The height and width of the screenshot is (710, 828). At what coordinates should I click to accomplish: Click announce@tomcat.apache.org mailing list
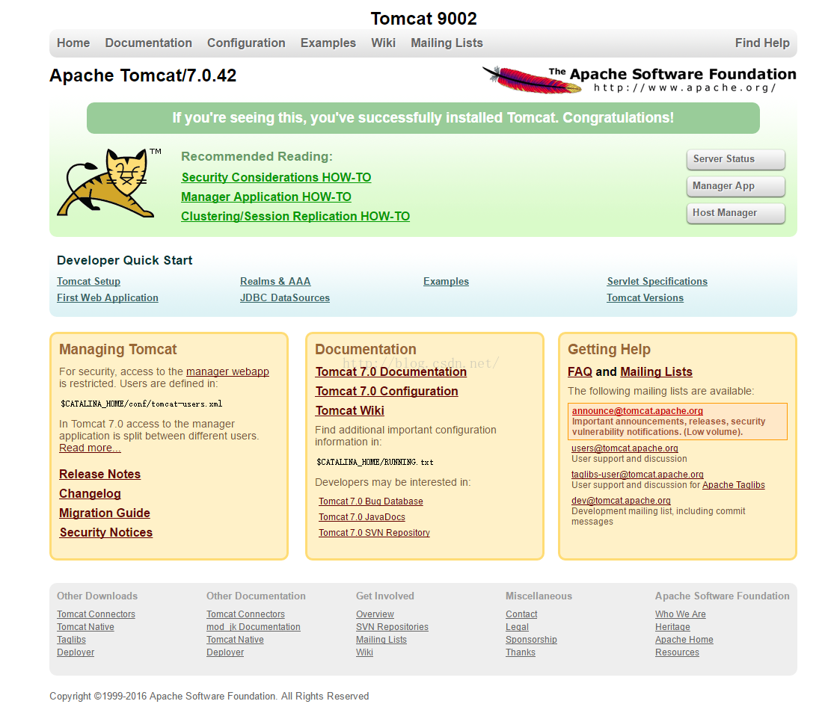click(637, 410)
